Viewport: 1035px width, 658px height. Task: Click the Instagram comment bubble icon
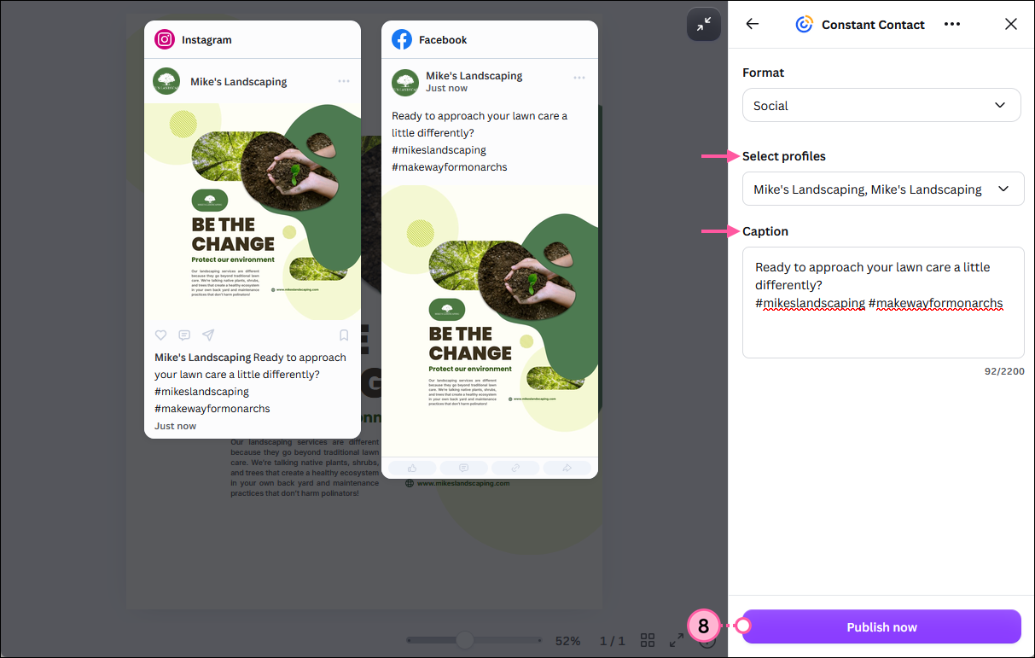[184, 335]
